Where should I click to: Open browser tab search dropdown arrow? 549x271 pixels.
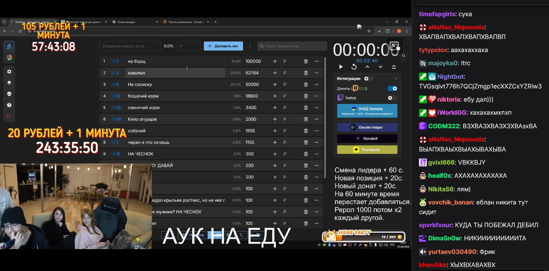click(4, 21)
